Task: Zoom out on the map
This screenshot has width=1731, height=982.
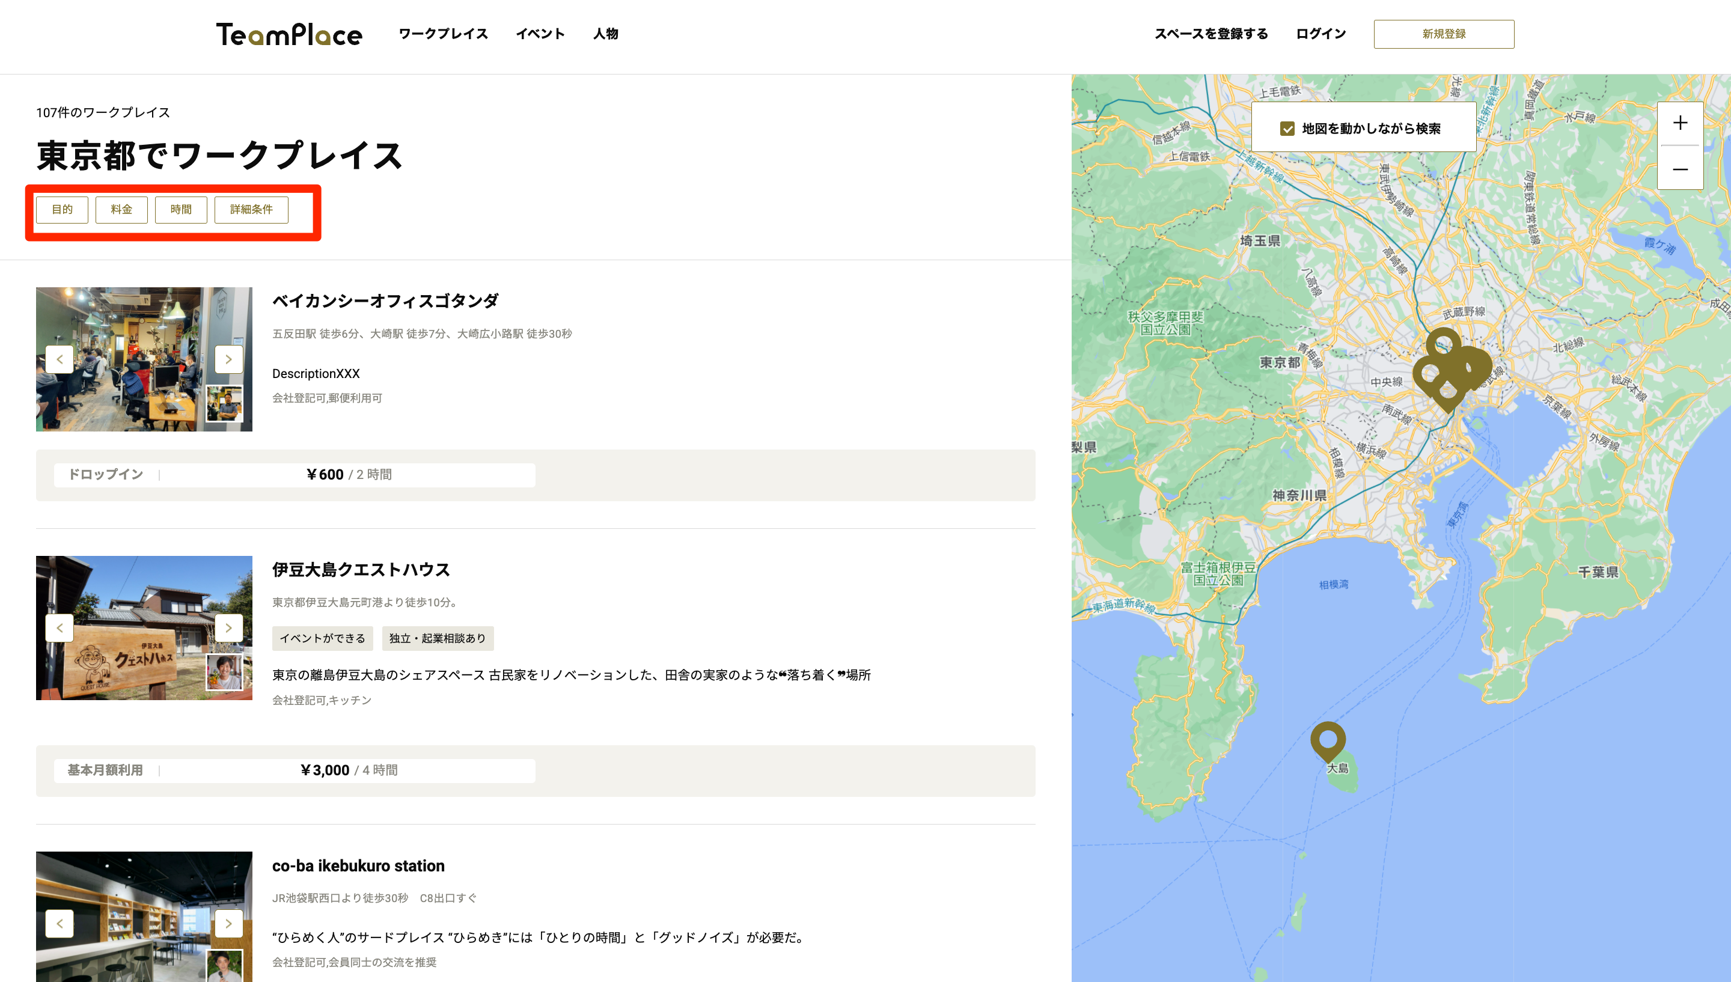Action: point(1680,169)
